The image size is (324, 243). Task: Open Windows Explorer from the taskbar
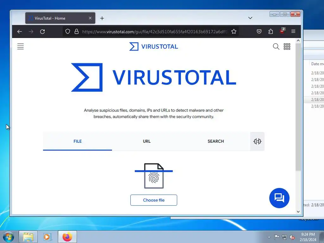(x=28, y=237)
